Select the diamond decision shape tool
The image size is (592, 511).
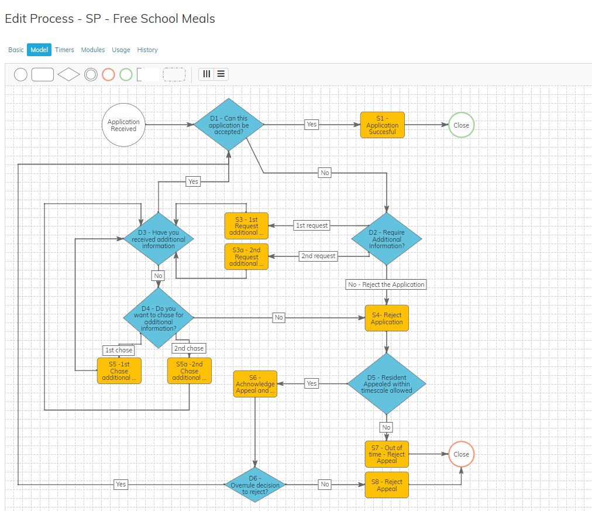[x=68, y=74]
